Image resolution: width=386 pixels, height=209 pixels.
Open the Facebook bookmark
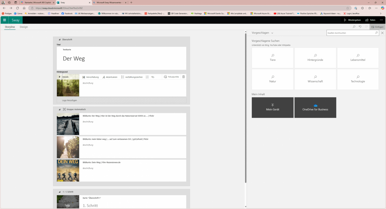67,14
